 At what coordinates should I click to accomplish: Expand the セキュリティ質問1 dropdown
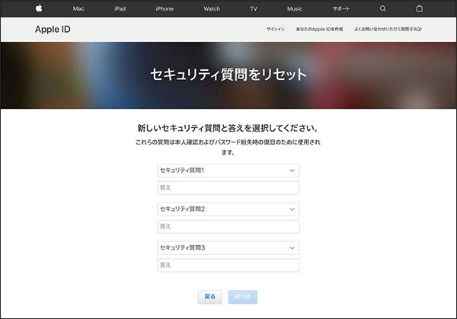tap(228, 171)
